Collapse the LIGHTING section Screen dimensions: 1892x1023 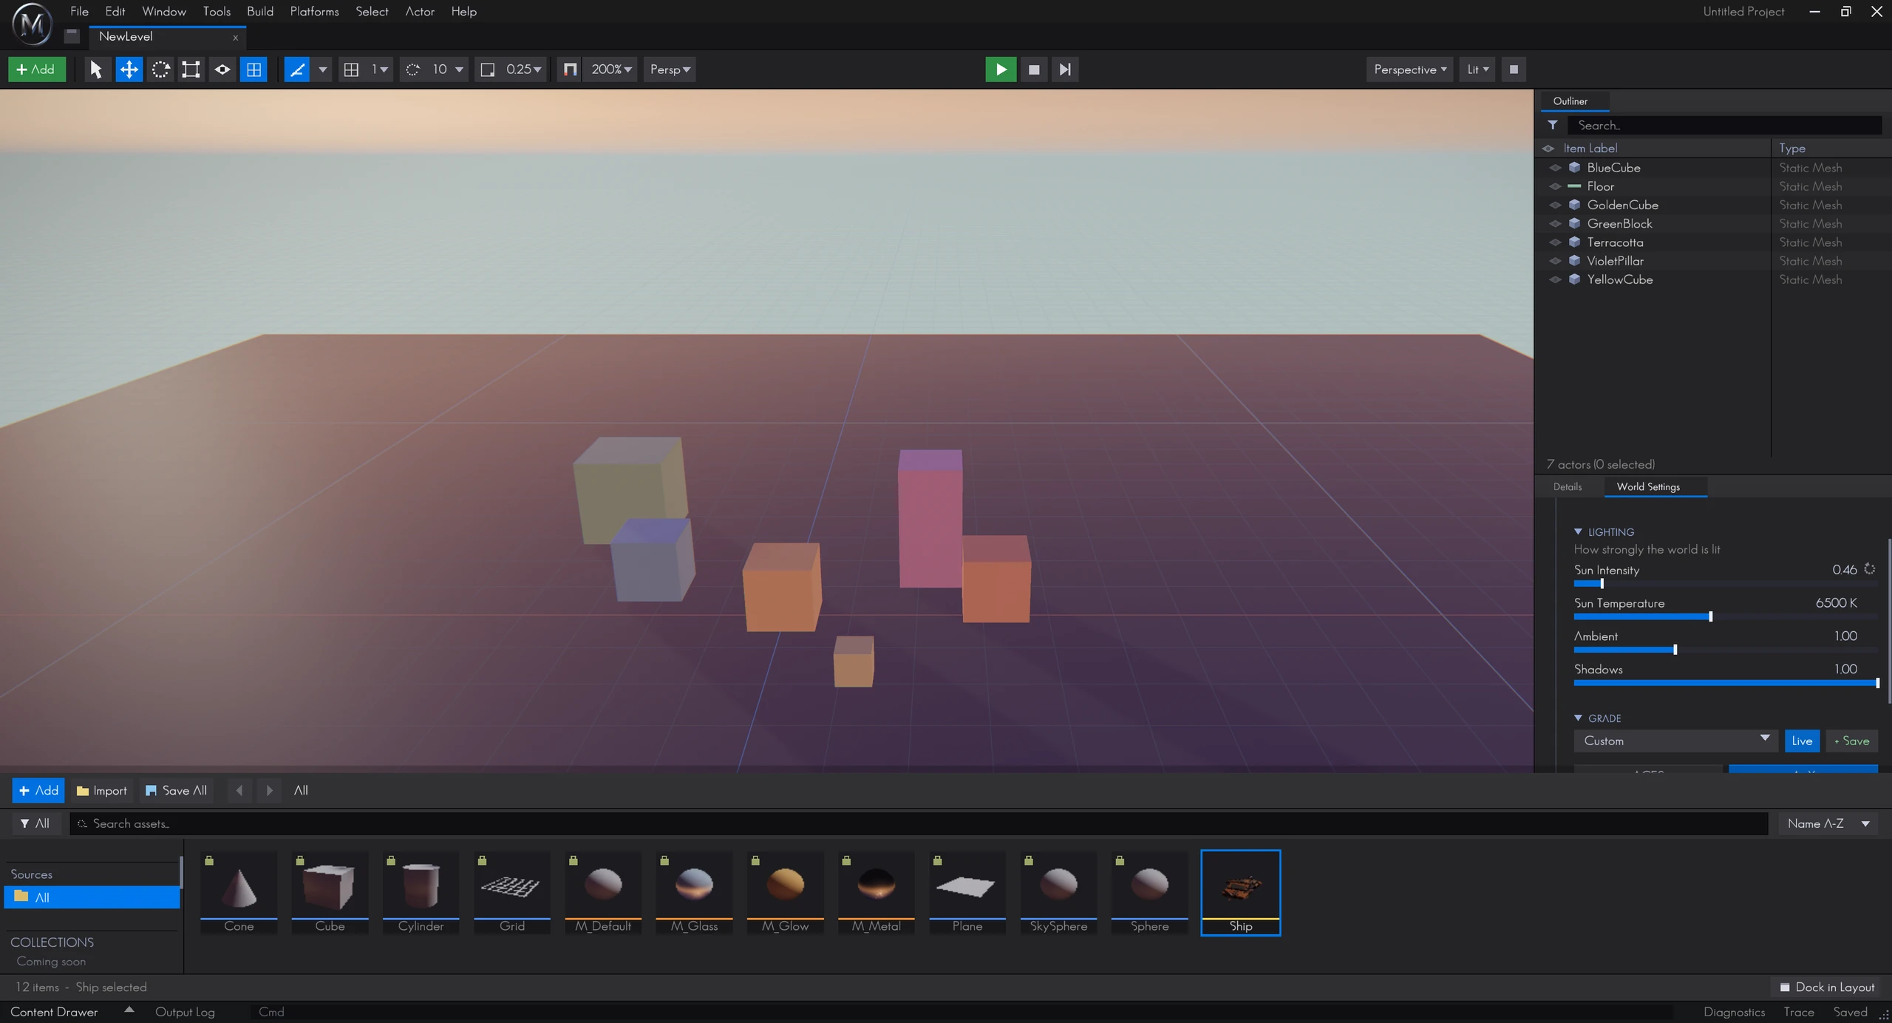[x=1578, y=531]
